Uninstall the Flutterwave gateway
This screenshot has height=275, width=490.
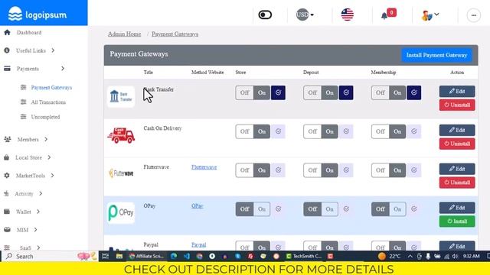point(457,183)
